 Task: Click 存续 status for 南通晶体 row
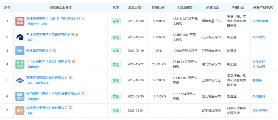click(x=116, y=51)
